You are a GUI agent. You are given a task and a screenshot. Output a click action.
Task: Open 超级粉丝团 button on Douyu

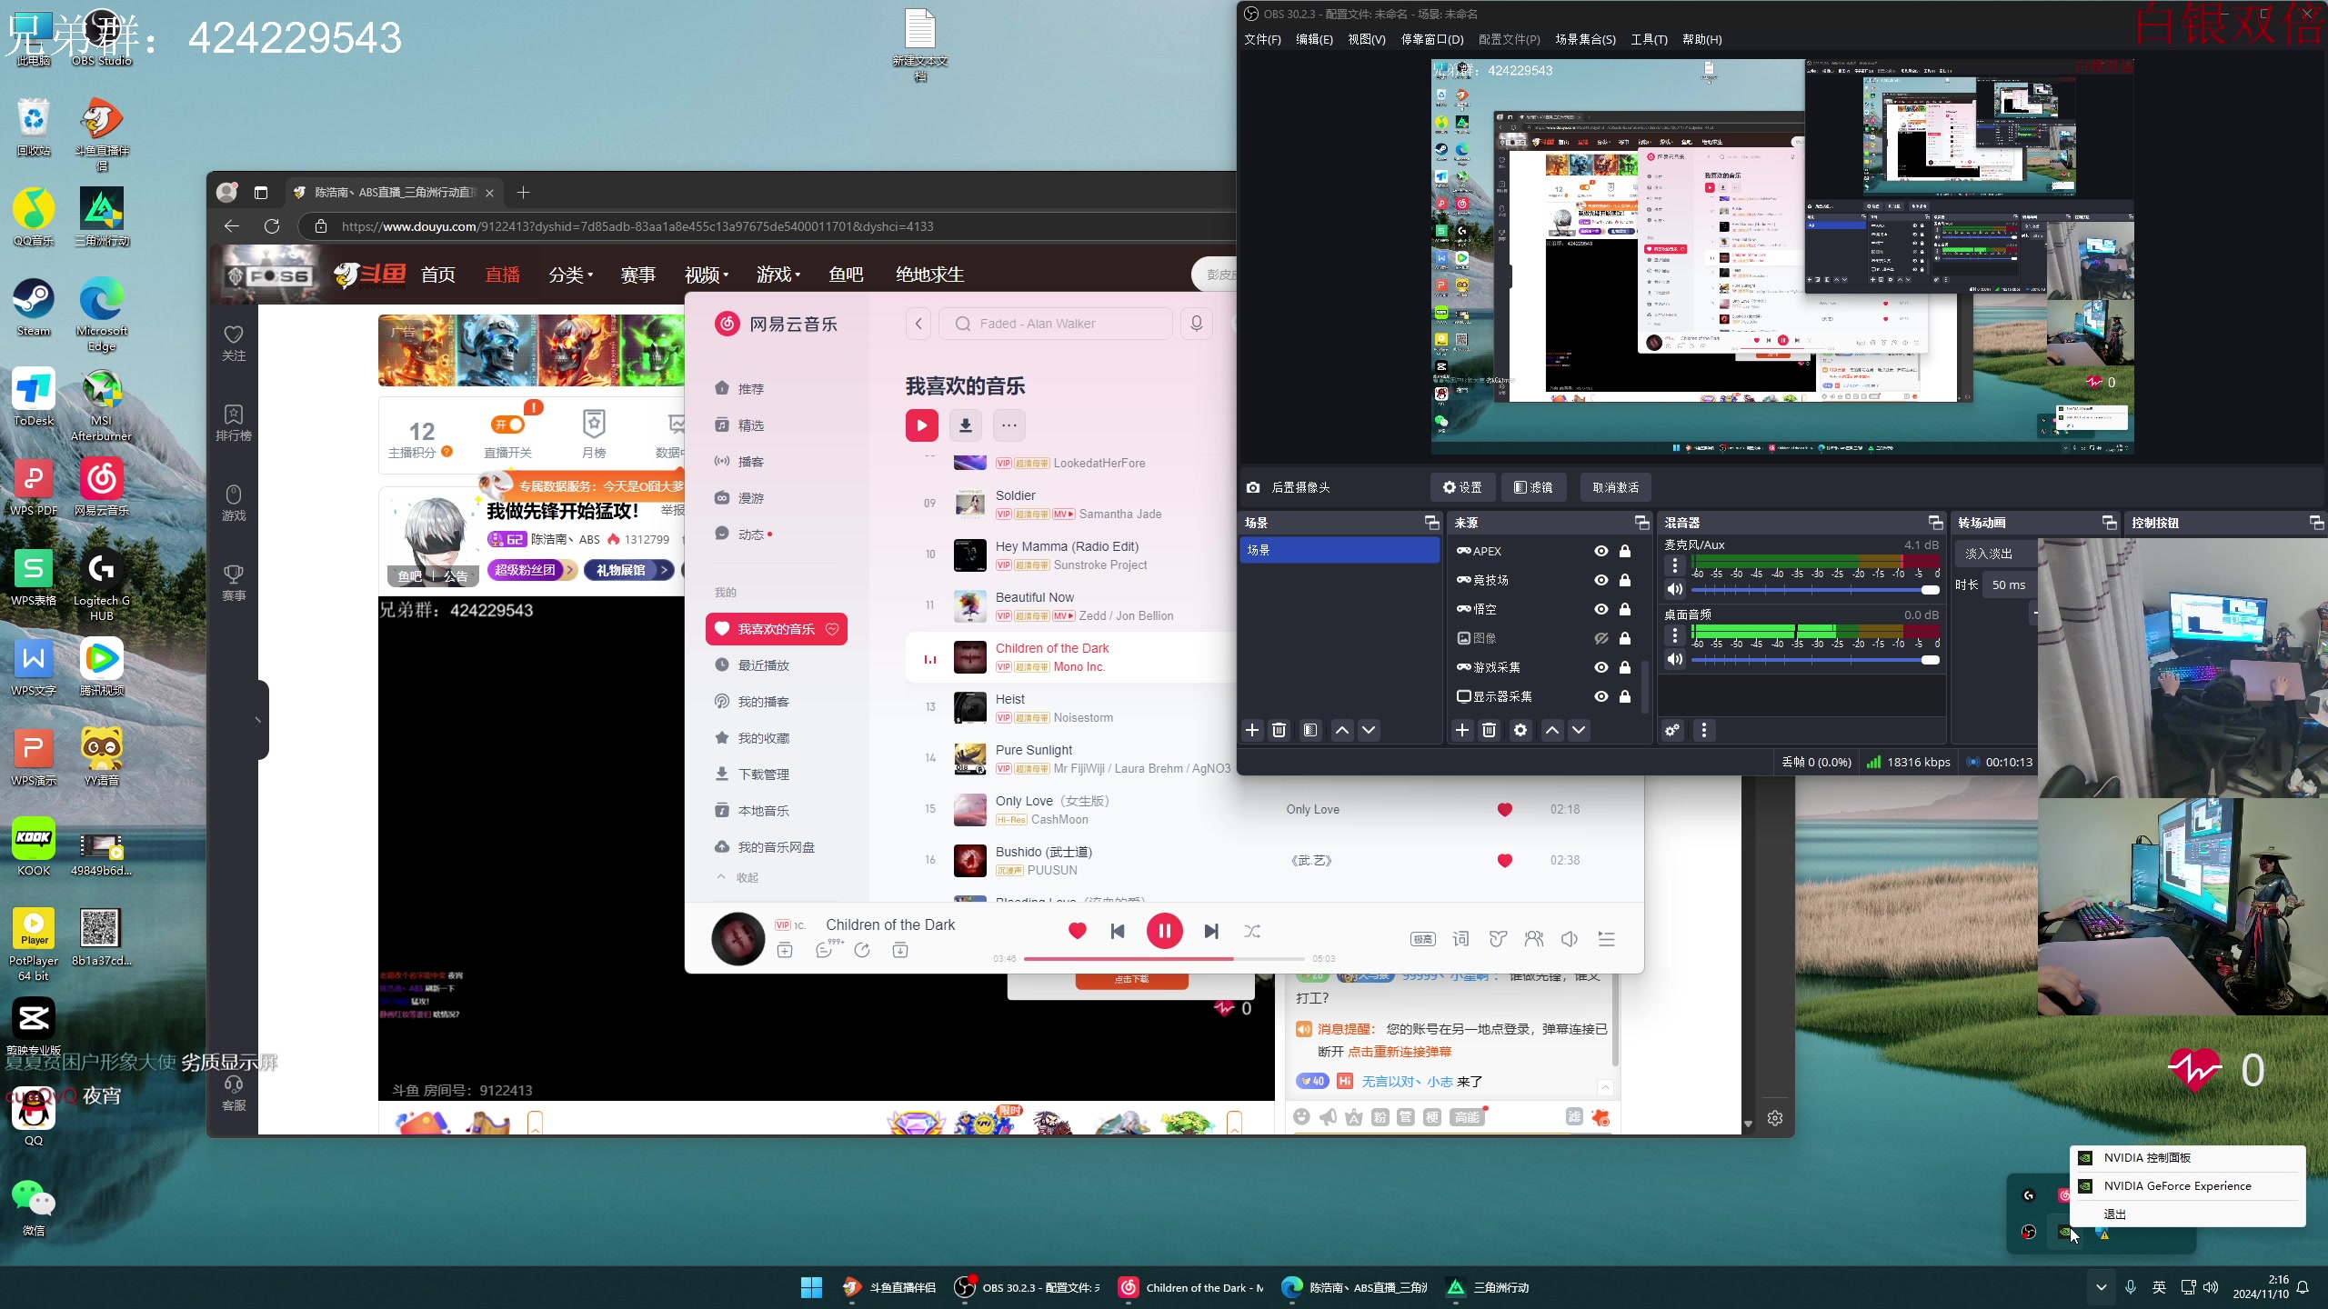click(x=532, y=570)
